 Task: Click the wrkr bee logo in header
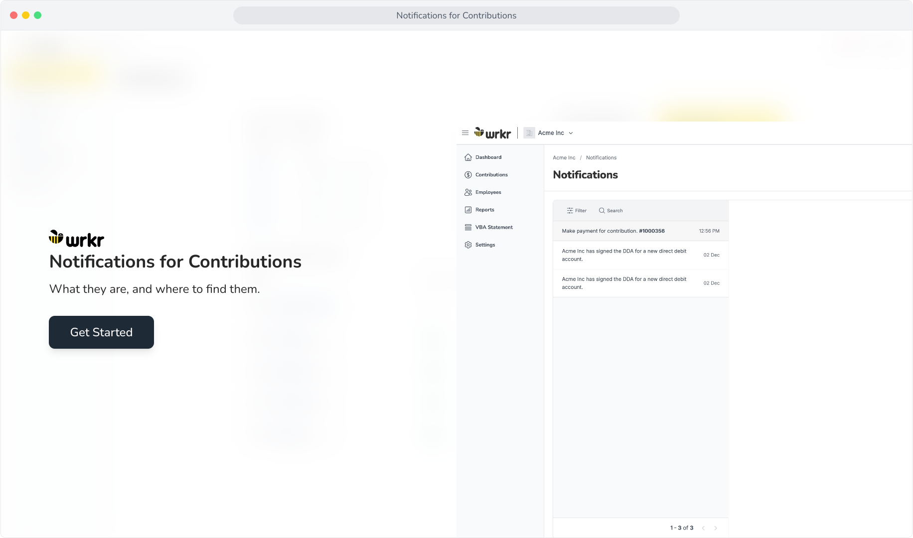tap(492, 133)
